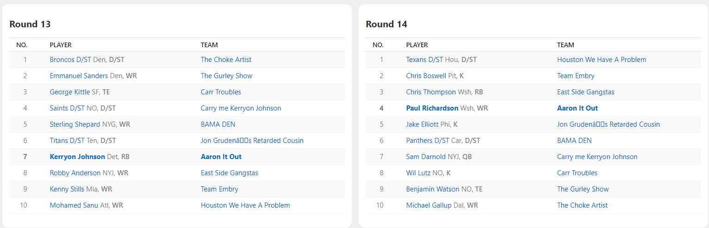Open Carr Troubles team in Round 13
The width and height of the screenshot is (709, 228).
pyautogui.click(x=221, y=92)
